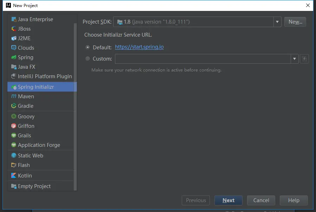Click the Project SDK 1.8 combo box
The image size is (316, 212).
(x=197, y=22)
